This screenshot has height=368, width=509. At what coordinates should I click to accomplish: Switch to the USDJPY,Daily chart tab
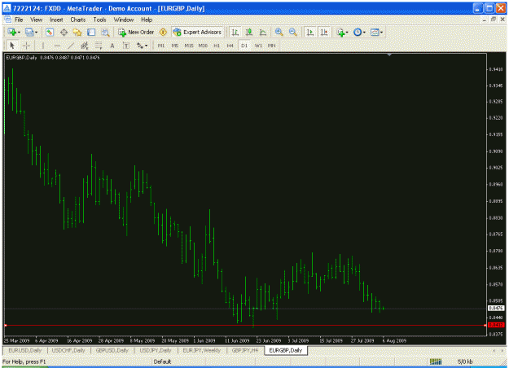pyautogui.click(x=156, y=350)
